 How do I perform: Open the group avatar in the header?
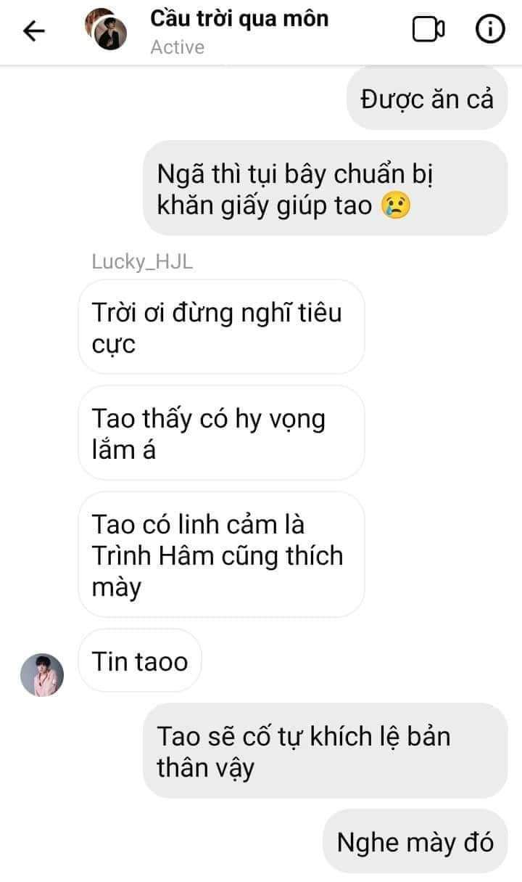pyautogui.click(x=106, y=30)
